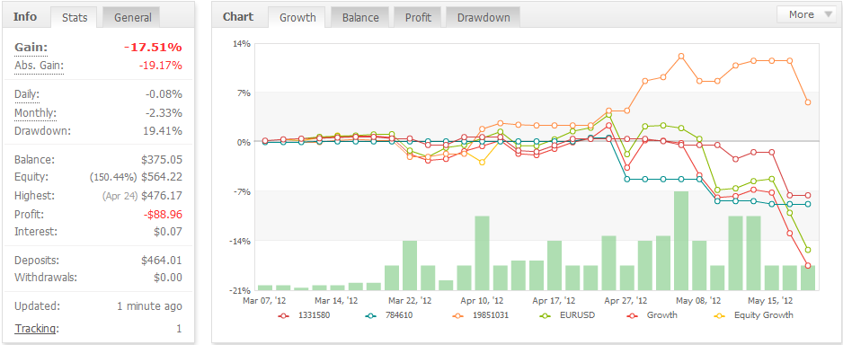Screen dimensions: 843x345
Task: Click the orange series peak data point
Action: (x=681, y=56)
